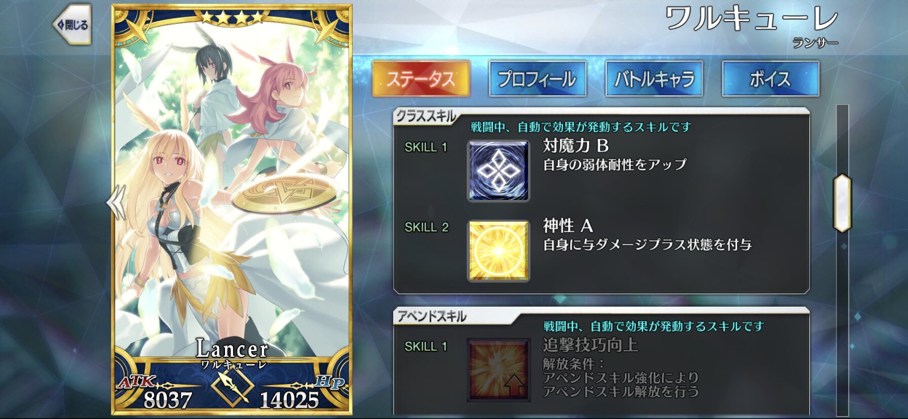908x419 pixels.
Task: Tap the 神性 A golden skill icon
Action: point(498,250)
